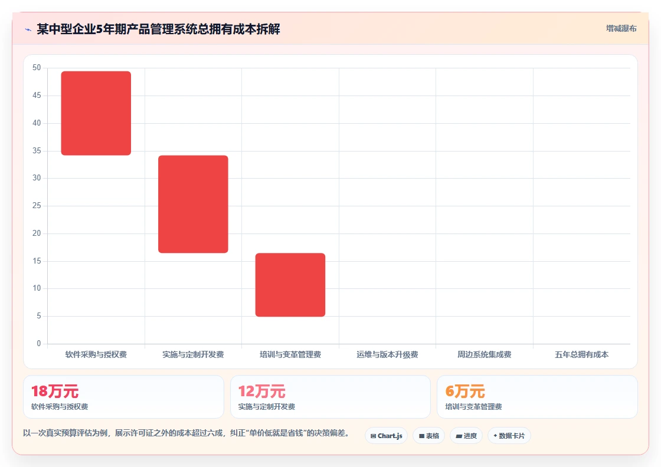Click the y-axis value 0

click(39, 344)
